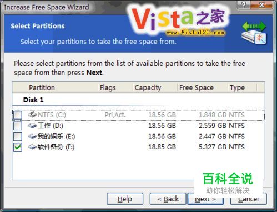The width and height of the screenshot is (277, 212).
Task: Open the Help button
Action: (125, 199)
